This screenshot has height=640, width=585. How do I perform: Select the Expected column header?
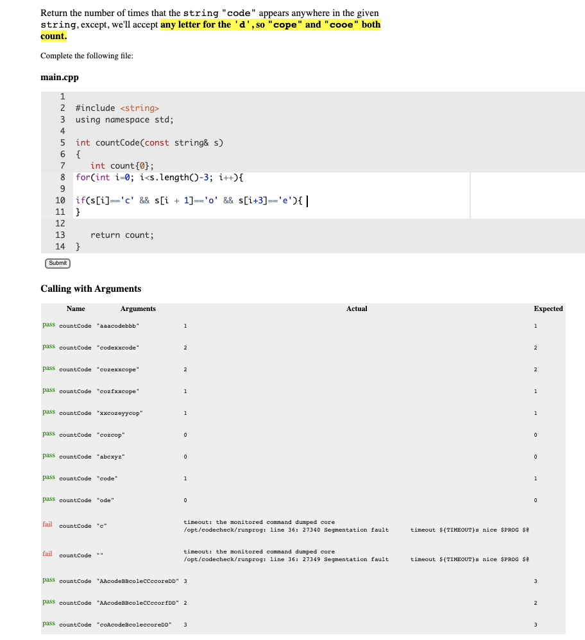click(x=548, y=308)
